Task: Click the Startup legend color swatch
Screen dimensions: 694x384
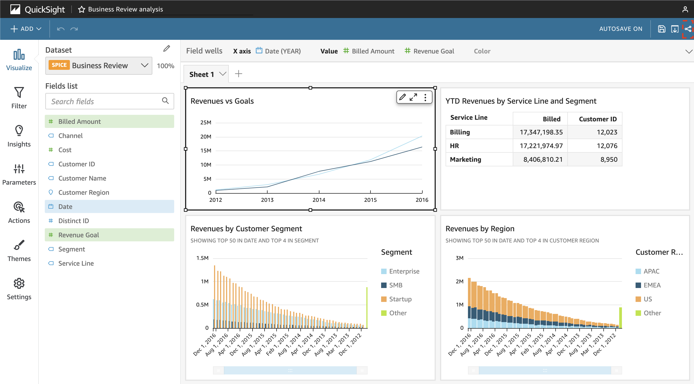Action: click(x=384, y=299)
